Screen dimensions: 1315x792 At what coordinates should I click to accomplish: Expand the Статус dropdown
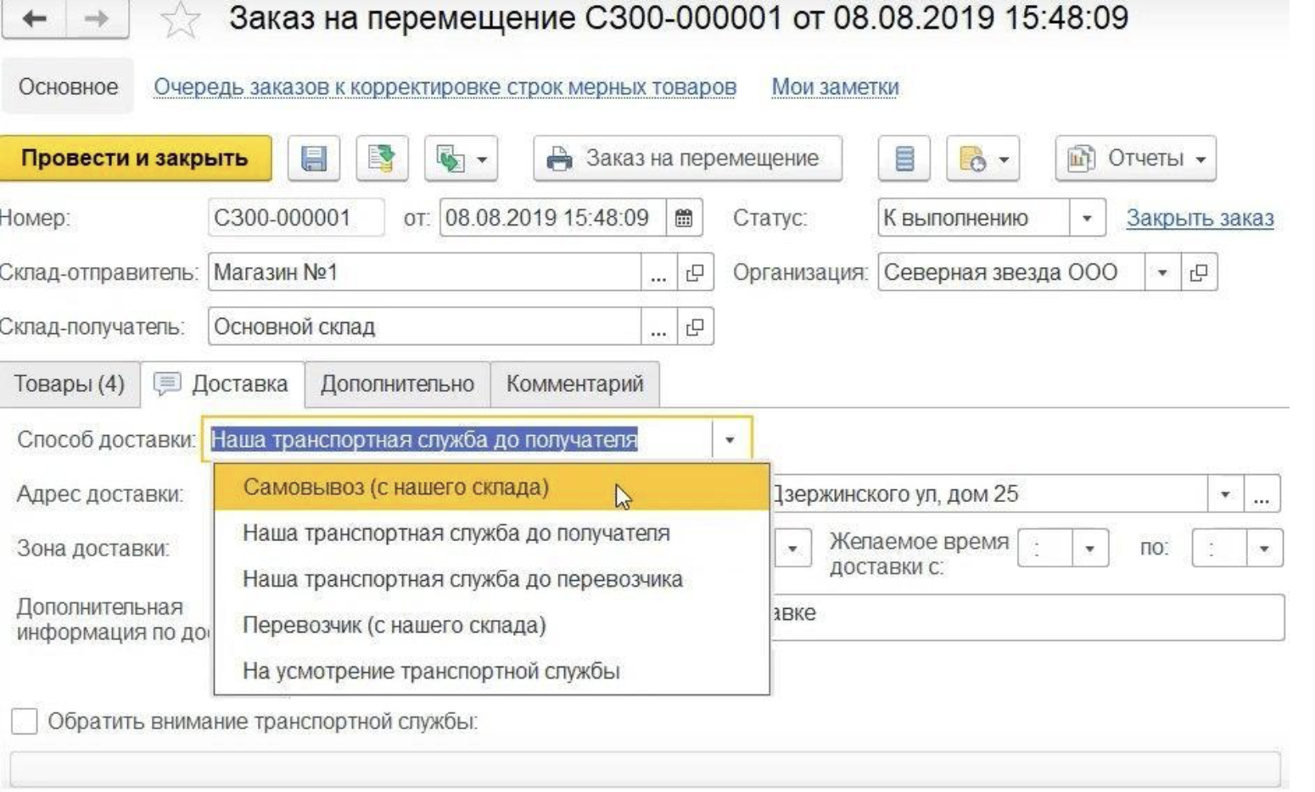tap(1087, 219)
